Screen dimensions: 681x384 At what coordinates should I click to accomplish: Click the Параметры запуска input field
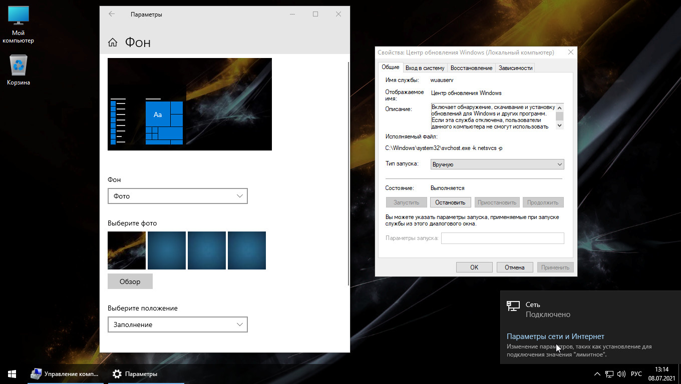pos(502,238)
